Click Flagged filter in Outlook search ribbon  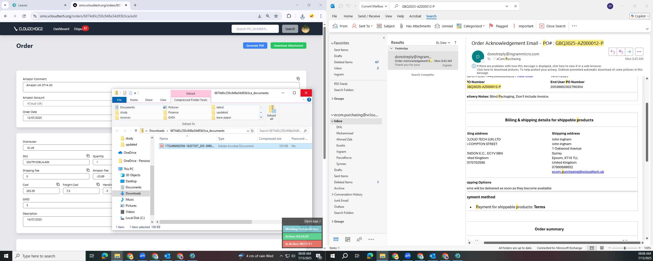point(498,26)
